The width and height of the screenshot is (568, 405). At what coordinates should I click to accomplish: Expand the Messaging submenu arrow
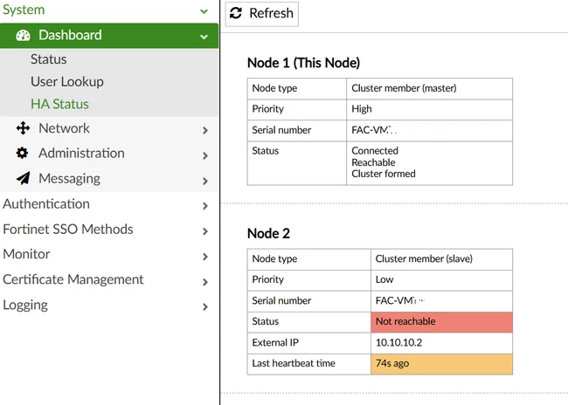205,181
